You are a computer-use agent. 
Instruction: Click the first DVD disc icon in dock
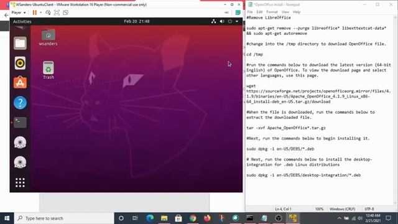pyautogui.click(x=20, y=142)
